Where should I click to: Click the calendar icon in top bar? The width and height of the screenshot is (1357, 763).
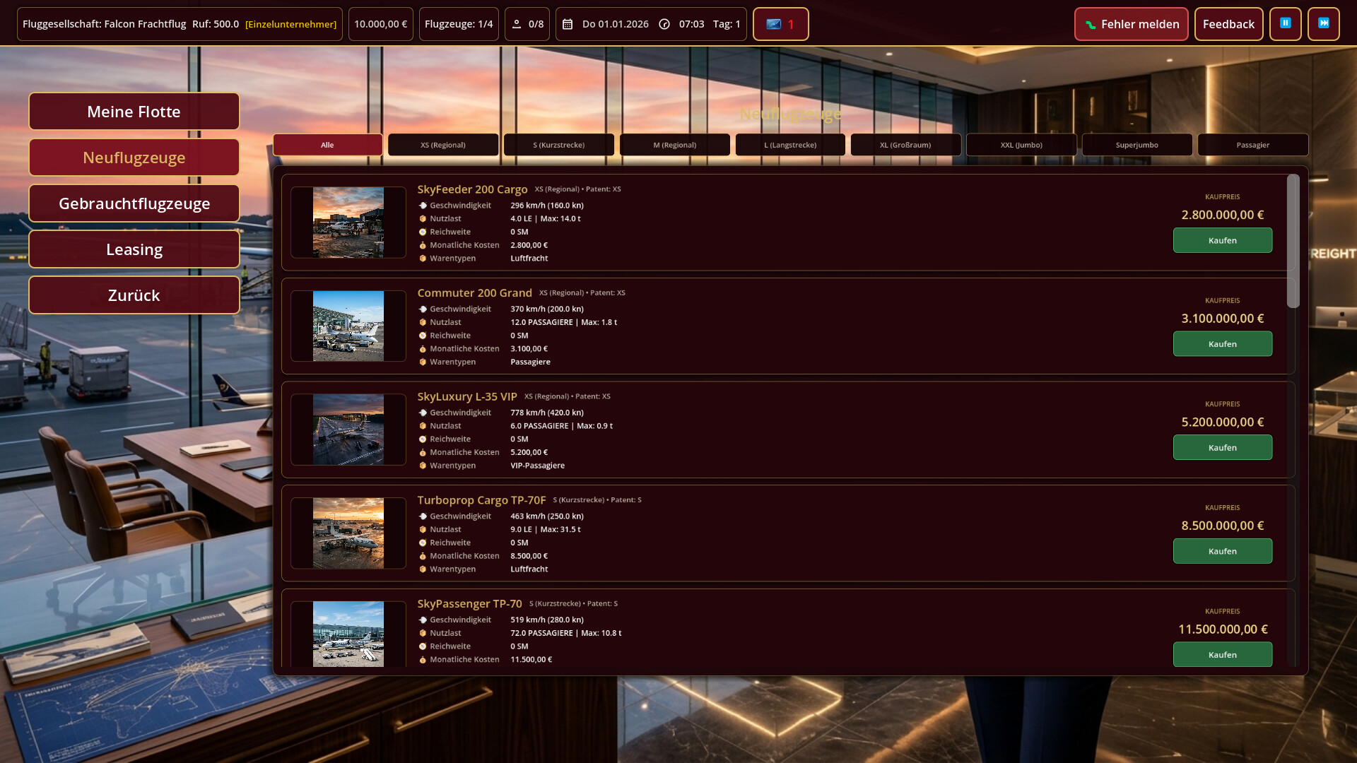(568, 24)
